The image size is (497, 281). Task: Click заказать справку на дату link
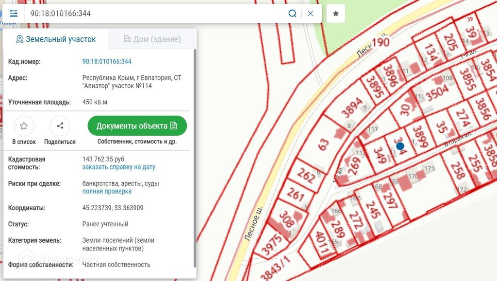click(118, 167)
